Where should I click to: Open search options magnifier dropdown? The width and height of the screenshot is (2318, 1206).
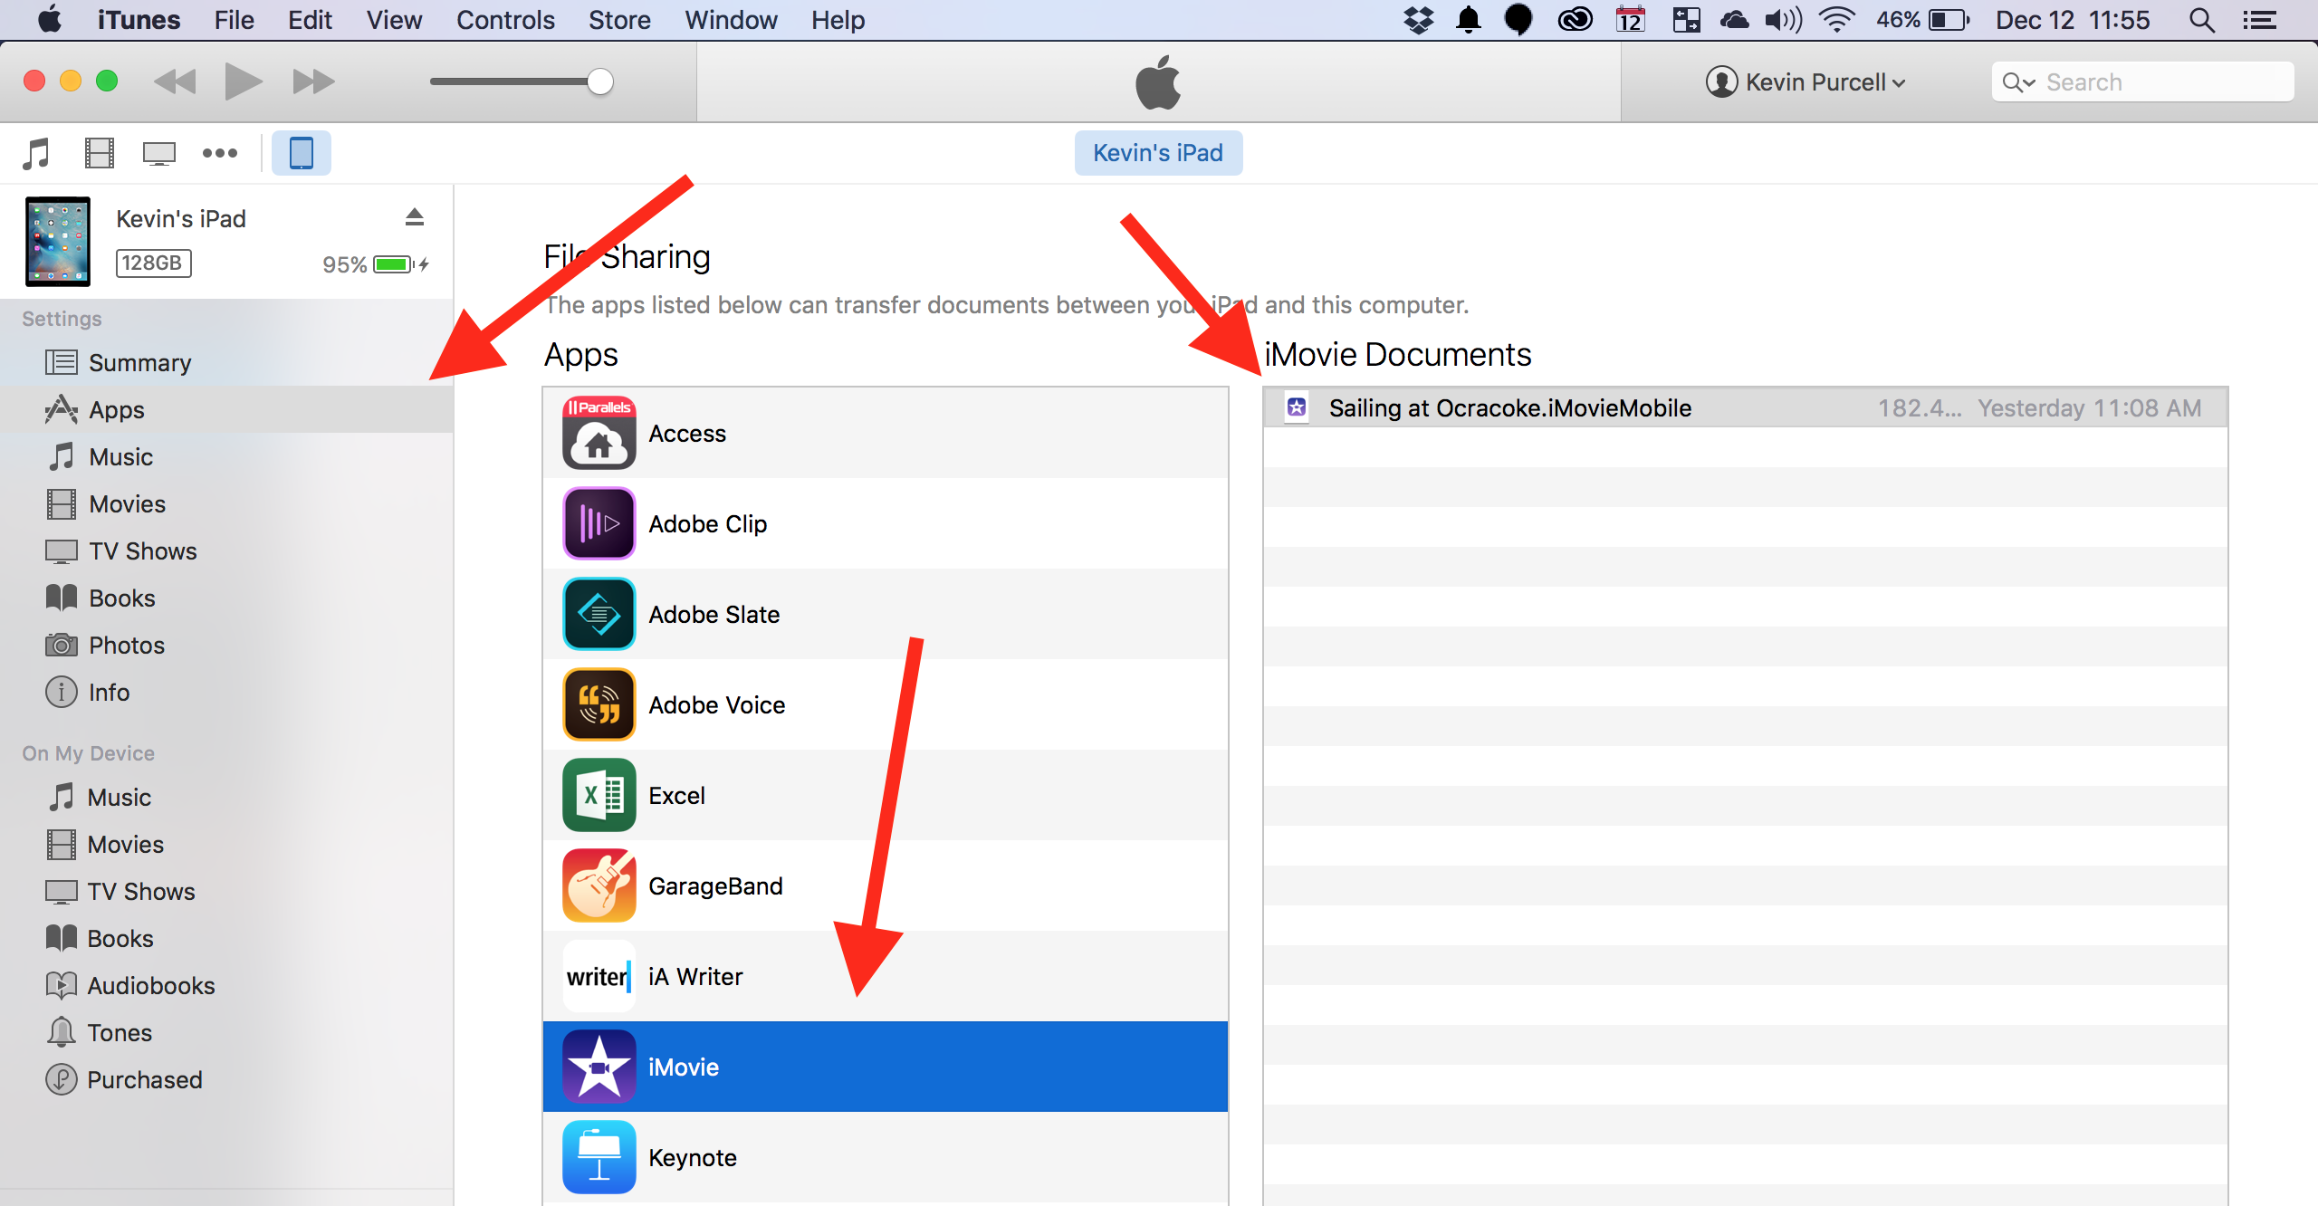(x=2018, y=82)
